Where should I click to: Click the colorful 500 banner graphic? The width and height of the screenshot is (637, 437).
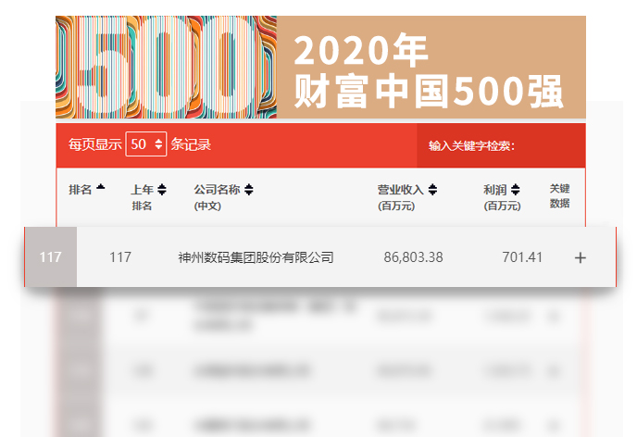click(x=166, y=68)
